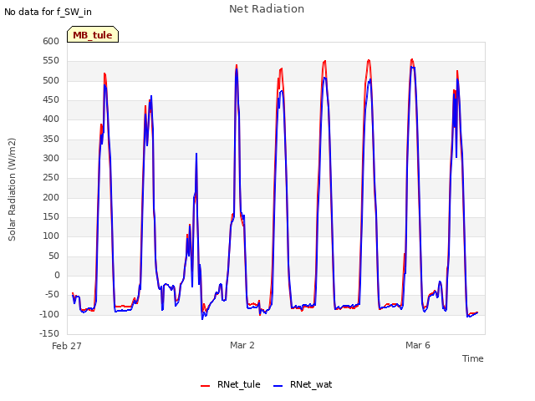Click the 600 y-axis tick label
This screenshot has width=535, height=401.
[x=51, y=41]
